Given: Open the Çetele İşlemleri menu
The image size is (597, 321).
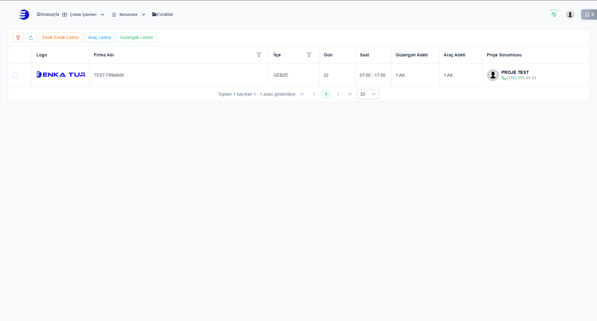Looking at the screenshot, I should point(83,15).
